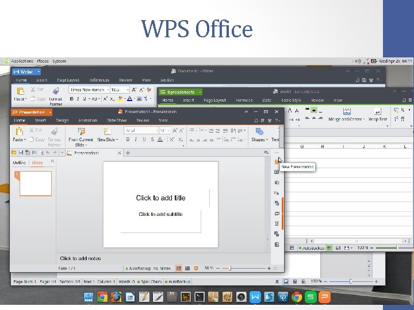Click Paste icon in Presentation ribbon
Screen dimensions: 414x310
pos(19,131)
